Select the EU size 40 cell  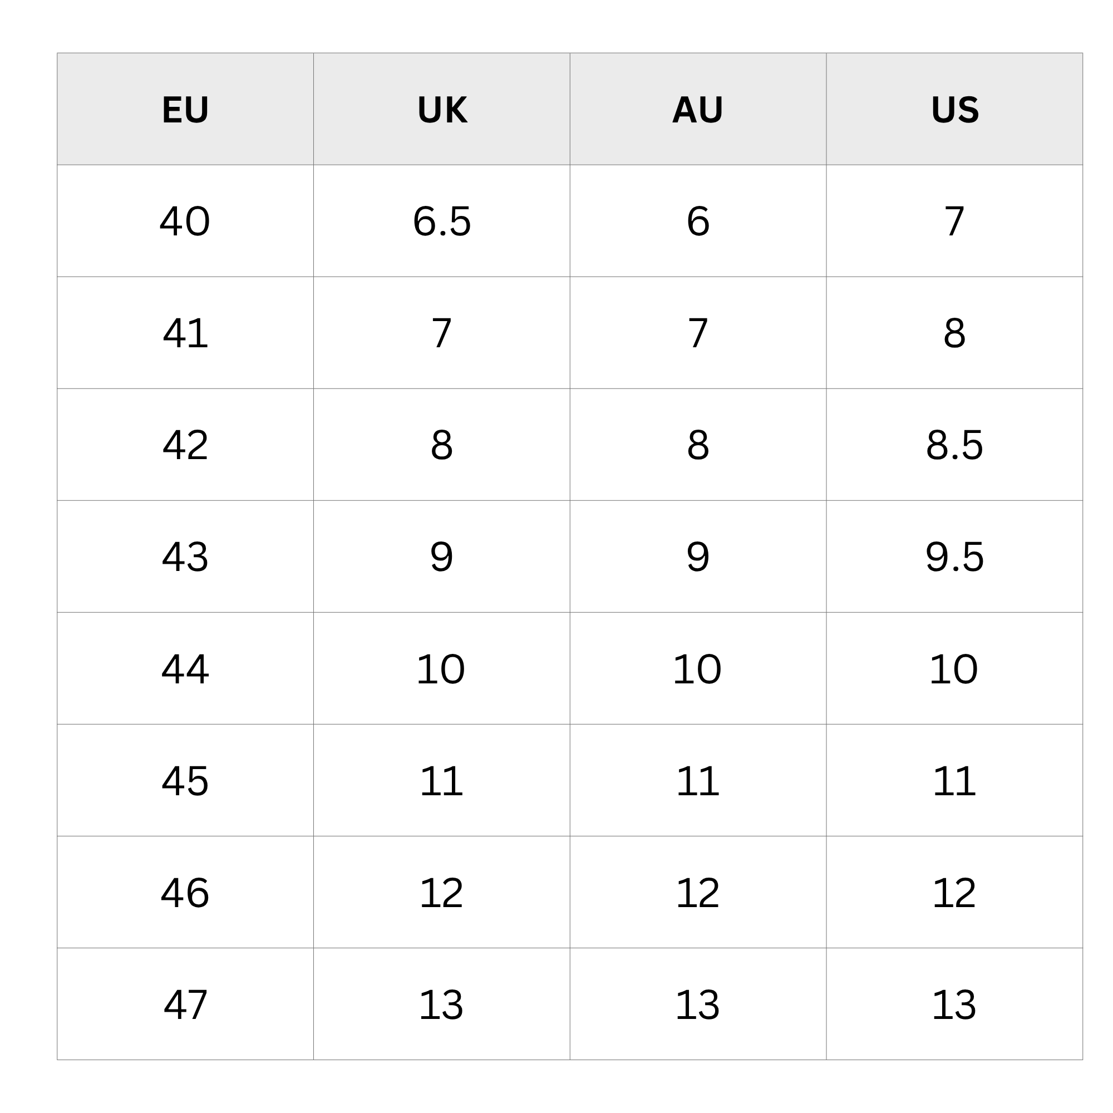coord(185,220)
